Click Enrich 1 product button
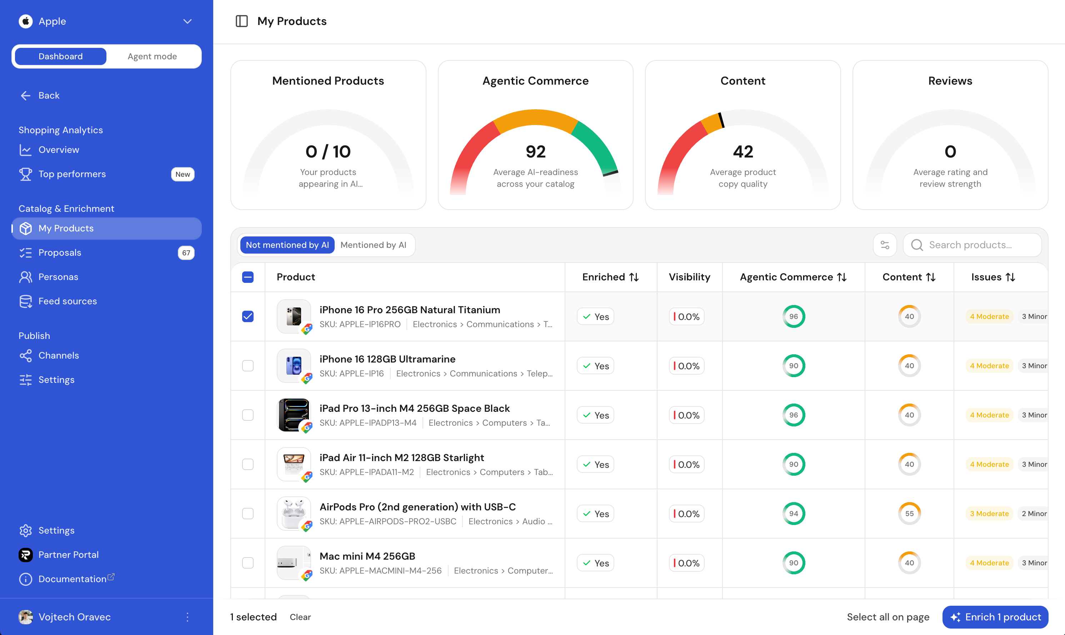The height and width of the screenshot is (635, 1065). click(x=995, y=616)
